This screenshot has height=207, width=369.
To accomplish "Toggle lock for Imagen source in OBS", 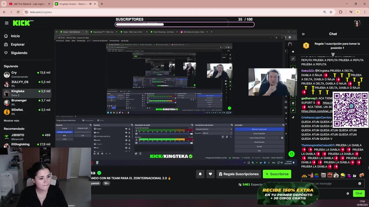I will point(129,129).
